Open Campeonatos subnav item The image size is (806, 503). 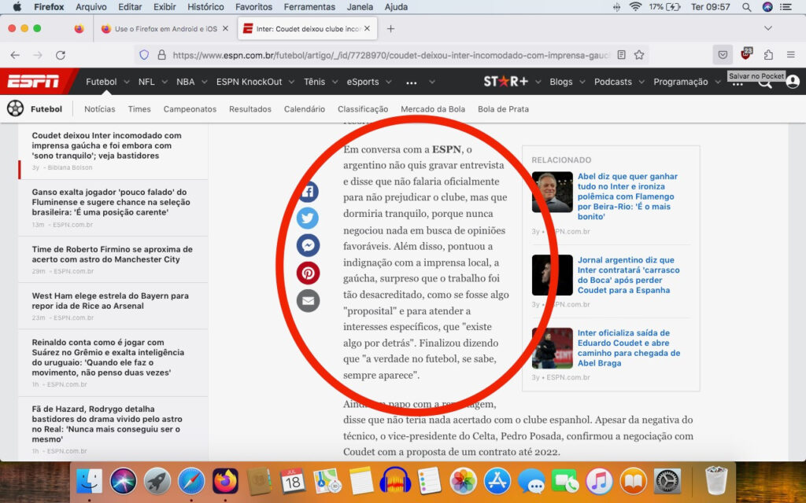(x=190, y=108)
